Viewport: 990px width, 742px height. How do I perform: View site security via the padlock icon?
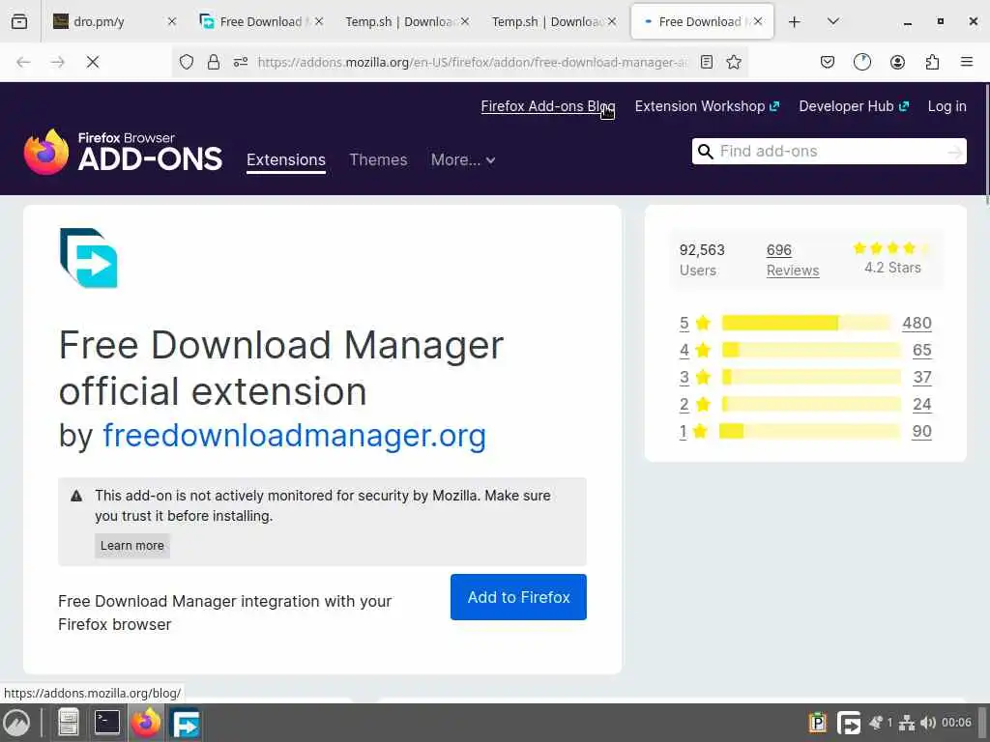[x=214, y=62]
